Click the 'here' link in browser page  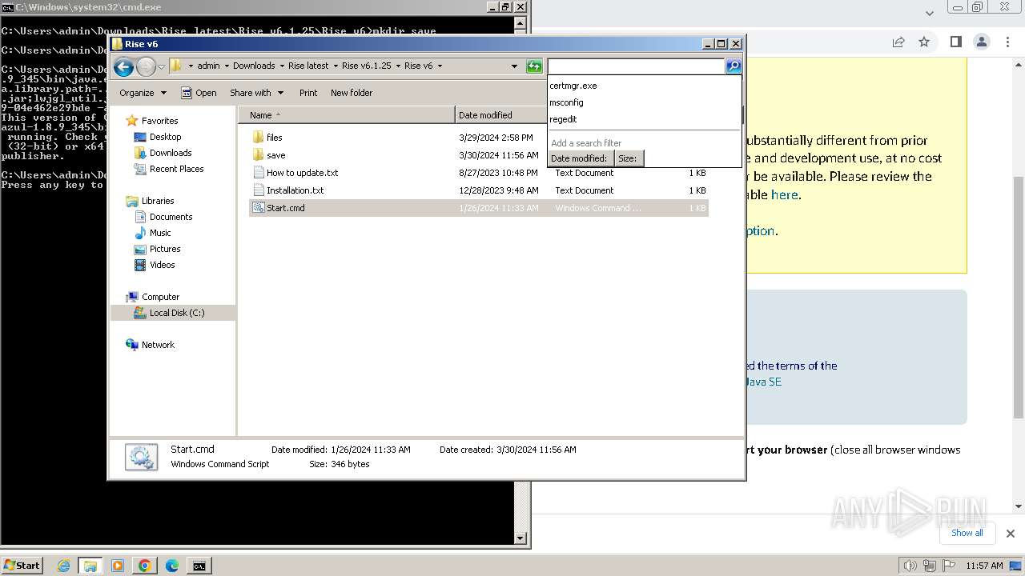tap(784, 194)
